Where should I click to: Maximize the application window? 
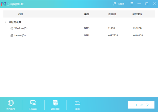pyautogui.click(x=147, y=4)
